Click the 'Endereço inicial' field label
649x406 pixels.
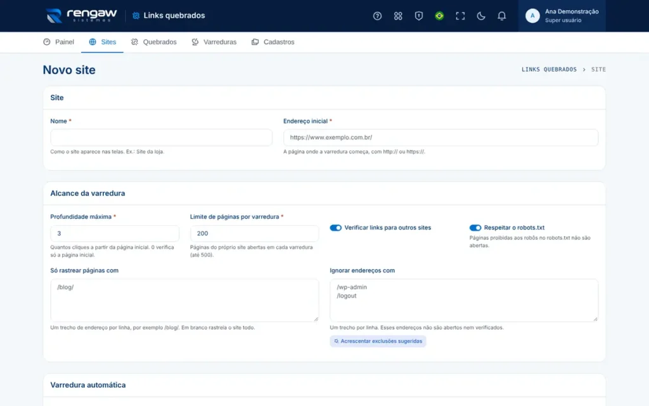coord(305,121)
